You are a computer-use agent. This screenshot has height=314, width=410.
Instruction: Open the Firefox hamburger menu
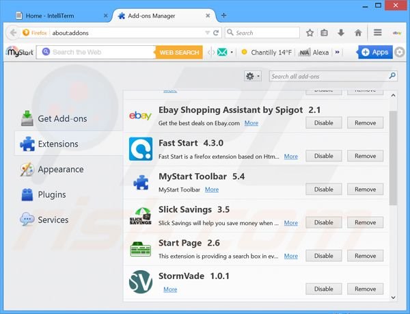[378, 32]
